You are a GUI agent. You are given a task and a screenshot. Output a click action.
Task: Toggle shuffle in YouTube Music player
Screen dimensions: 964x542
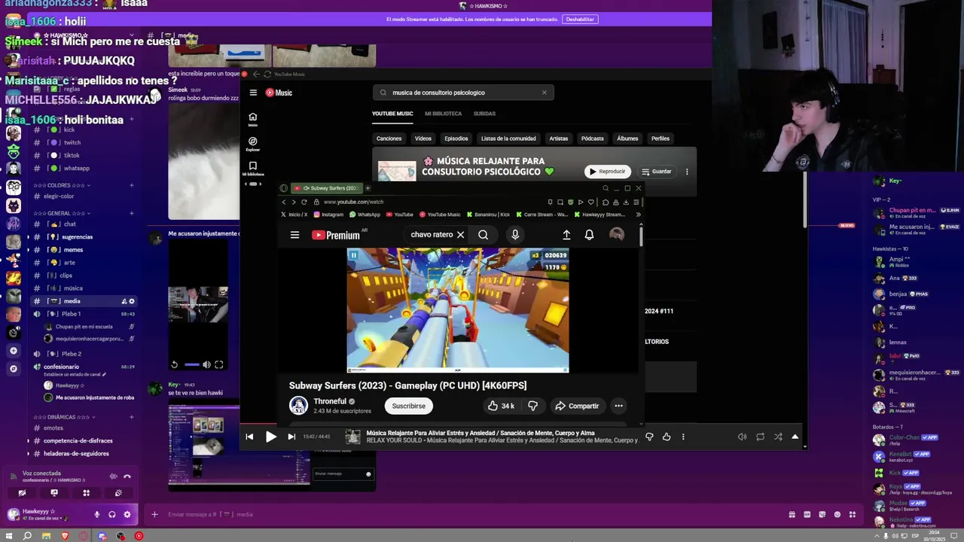[x=778, y=437]
